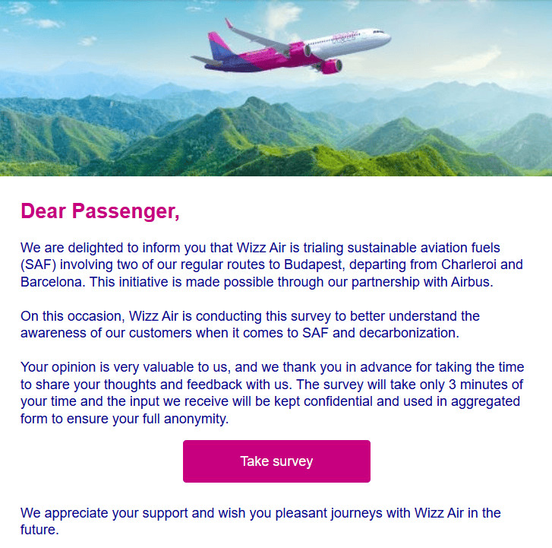Select the Dear Passenger heading
552x548 pixels.
[100, 211]
